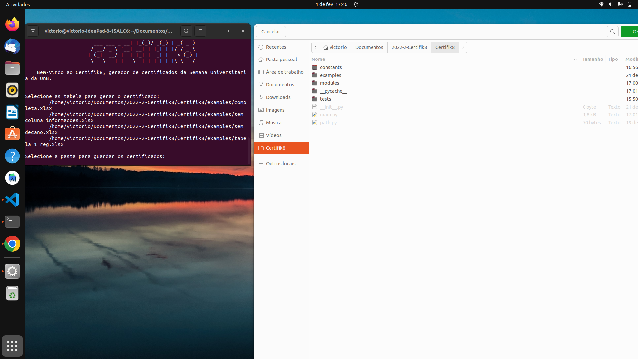Click the System Settings gear icon
The width and height of the screenshot is (638, 359).
point(12,271)
